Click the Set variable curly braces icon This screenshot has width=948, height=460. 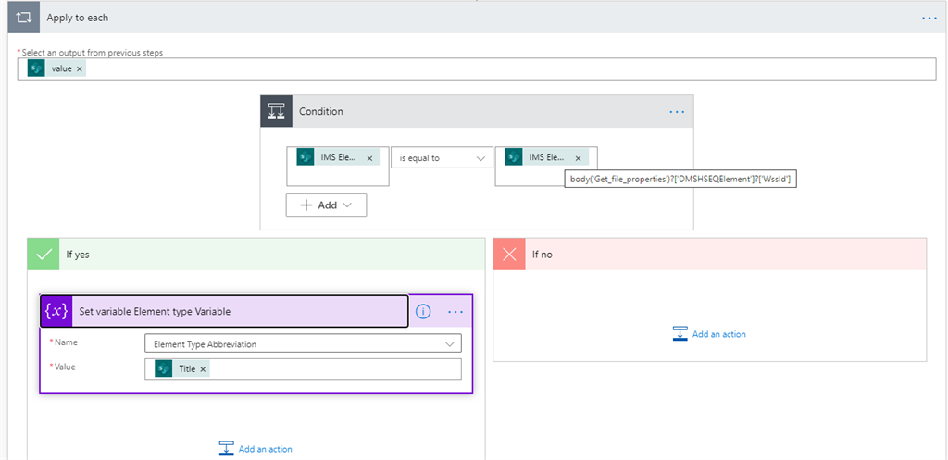click(x=56, y=311)
